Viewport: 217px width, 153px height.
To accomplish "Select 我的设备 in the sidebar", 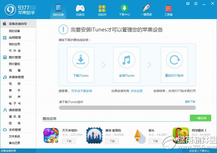I will [x=14, y=31].
